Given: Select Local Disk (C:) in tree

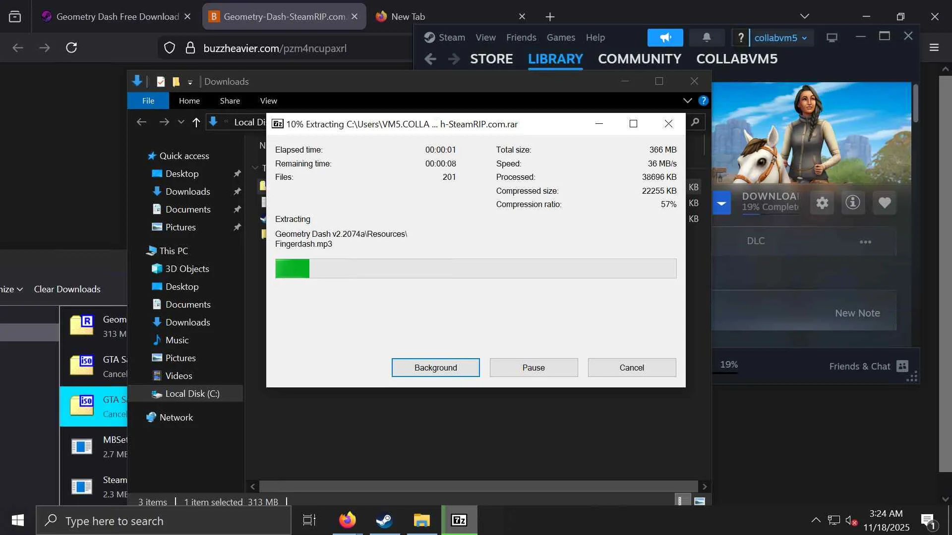Looking at the screenshot, I should (192, 394).
